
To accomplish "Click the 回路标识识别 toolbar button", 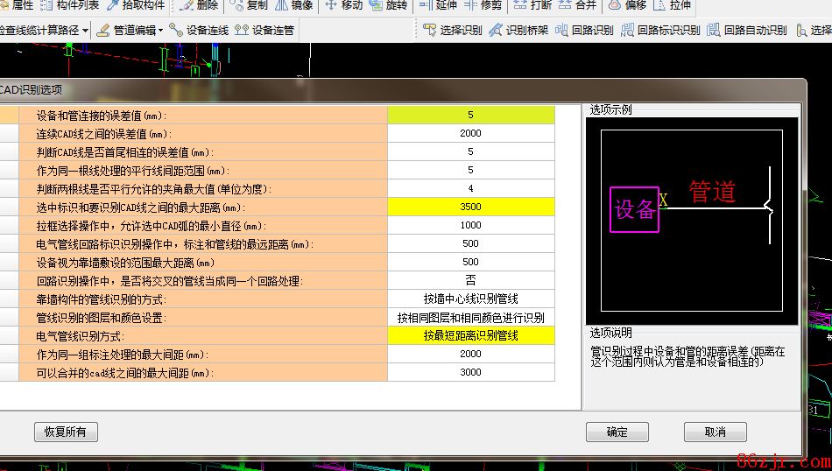I will coord(660,30).
